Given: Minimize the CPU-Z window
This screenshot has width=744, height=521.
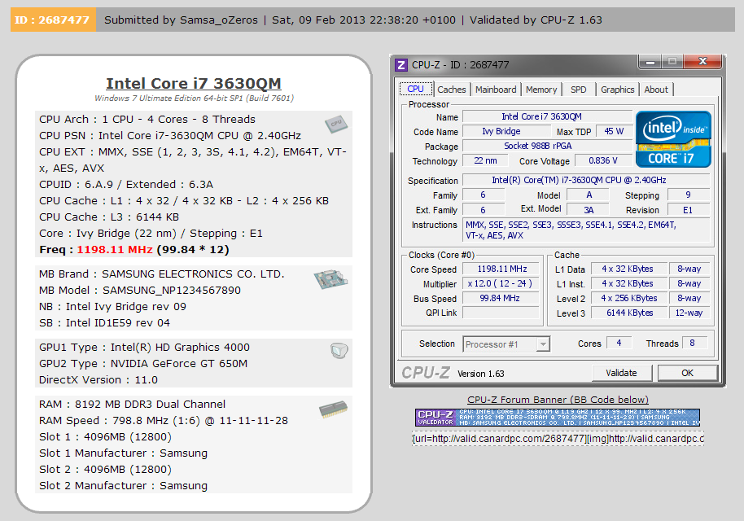Looking at the screenshot, I should pyautogui.click(x=650, y=62).
